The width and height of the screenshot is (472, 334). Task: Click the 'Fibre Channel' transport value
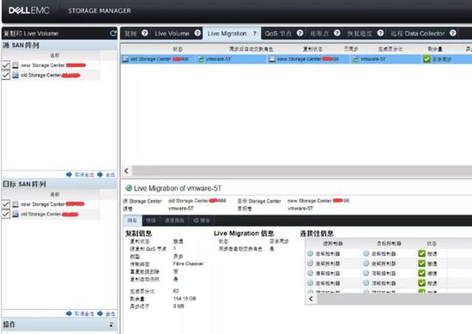[188, 264]
